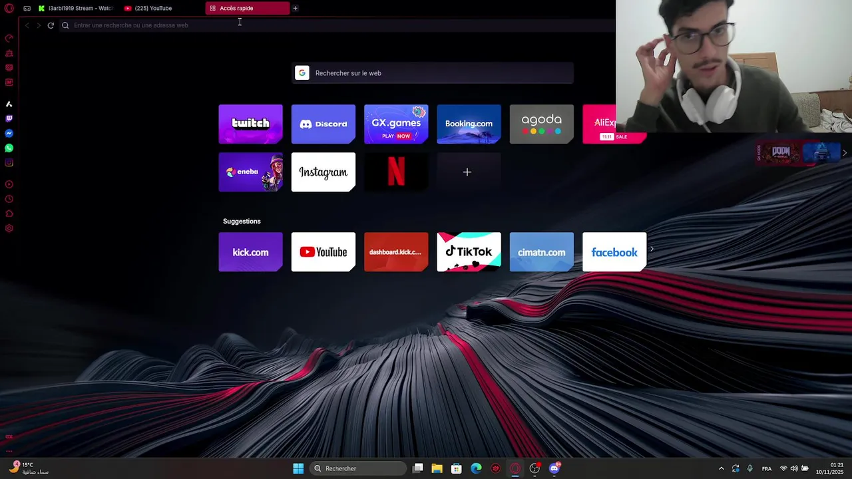Open the Booking.com speed dial tile
852x479 pixels.
[x=469, y=124]
